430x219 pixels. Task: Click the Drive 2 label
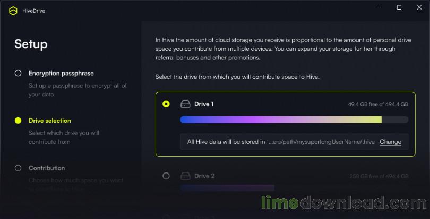click(204, 176)
